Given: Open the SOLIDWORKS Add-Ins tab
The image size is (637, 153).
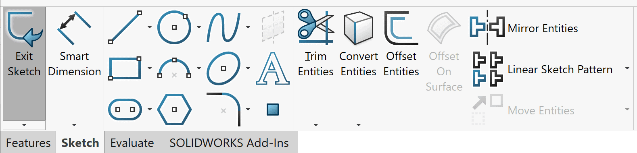Looking at the screenshot, I should (229, 143).
